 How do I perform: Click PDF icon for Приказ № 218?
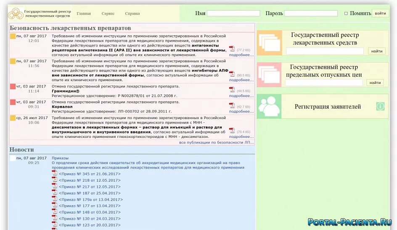54,179
